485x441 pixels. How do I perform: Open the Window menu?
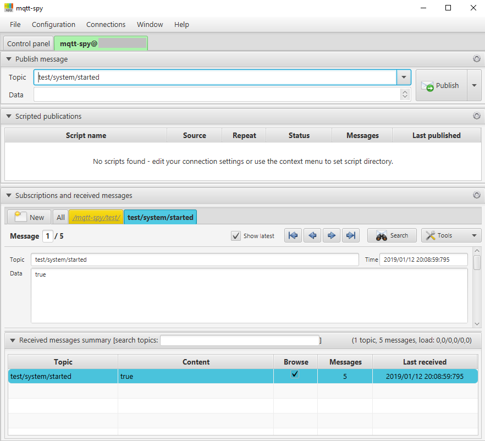tap(150, 24)
